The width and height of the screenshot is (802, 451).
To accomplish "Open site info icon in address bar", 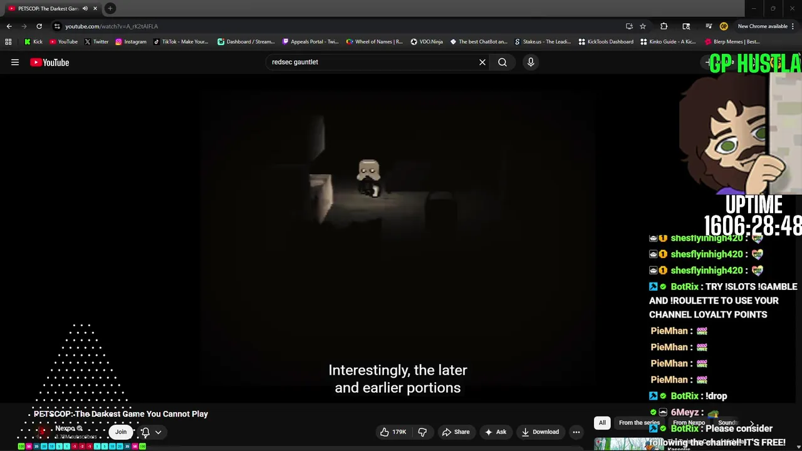I will coord(57,26).
